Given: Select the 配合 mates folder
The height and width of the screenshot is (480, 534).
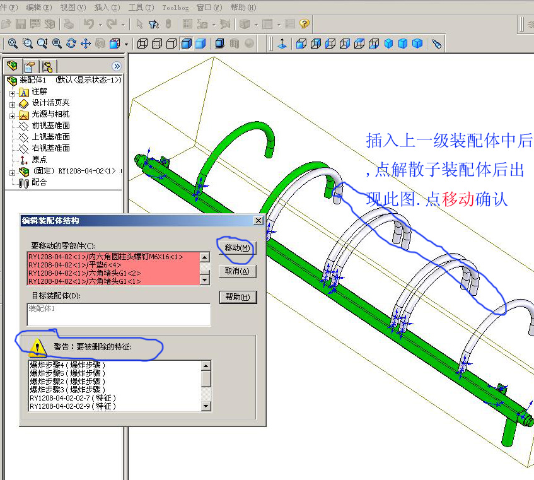Looking at the screenshot, I should pos(39,182).
